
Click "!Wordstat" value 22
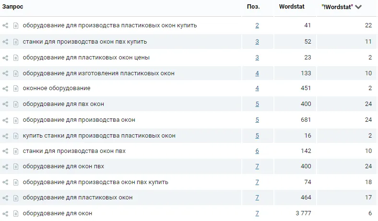click(x=368, y=25)
